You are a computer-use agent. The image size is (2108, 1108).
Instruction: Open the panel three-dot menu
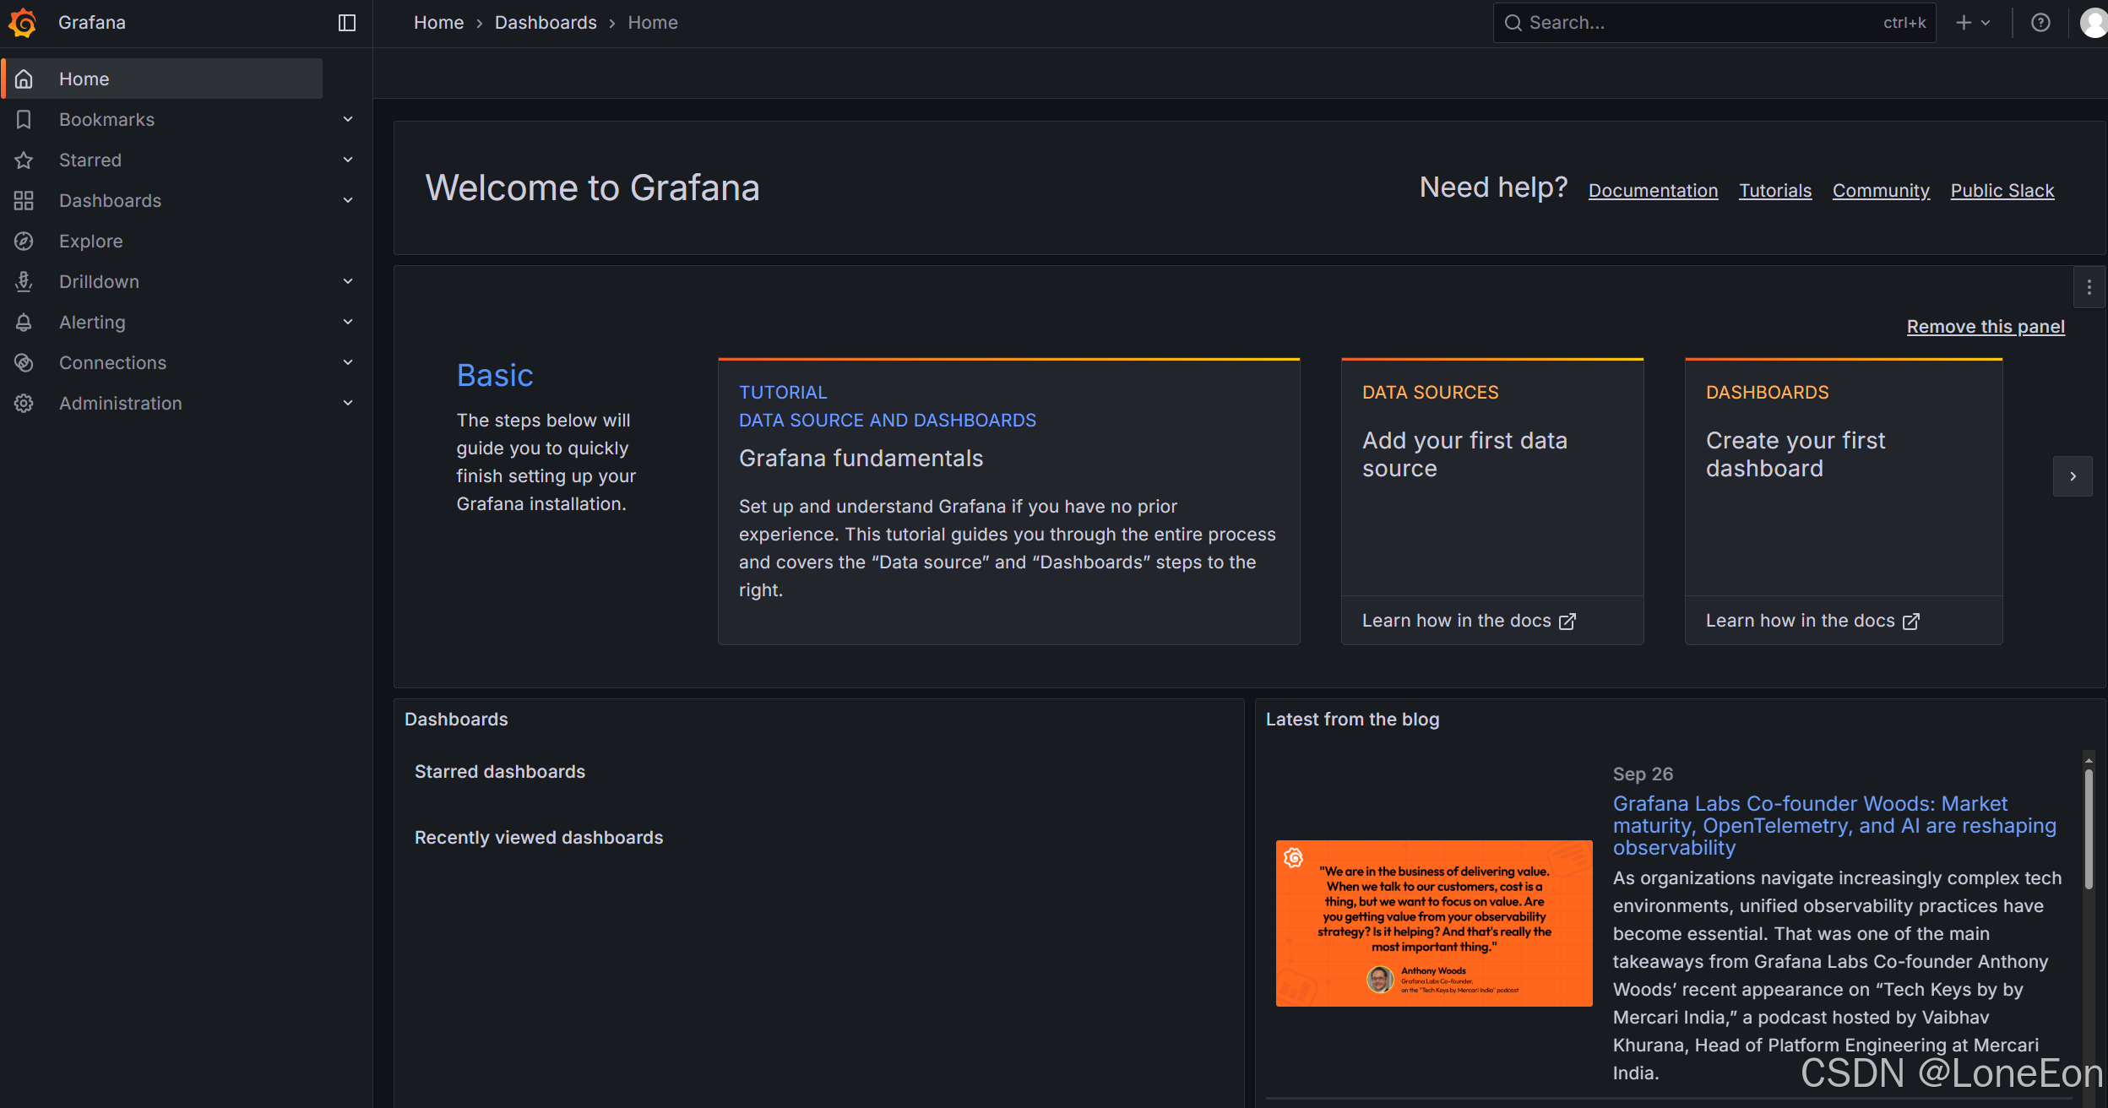tap(2089, 287)
